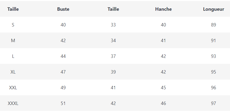The height and width of the screenshot is (111, 230).
Task: Select the XL size row label
Action: pyautogui.click(x=13, y=72)
